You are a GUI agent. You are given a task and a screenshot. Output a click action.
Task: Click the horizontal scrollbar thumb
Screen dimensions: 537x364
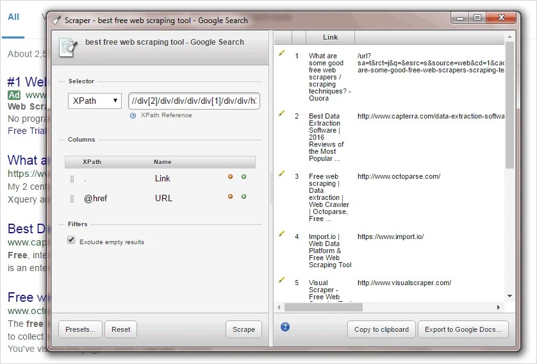(324, 308)
